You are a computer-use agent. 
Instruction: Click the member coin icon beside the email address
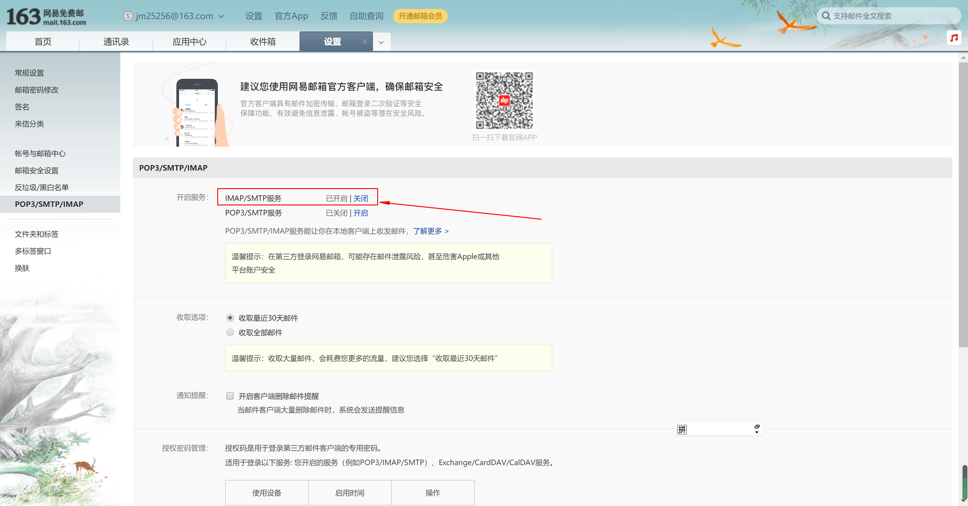(128, 16)
